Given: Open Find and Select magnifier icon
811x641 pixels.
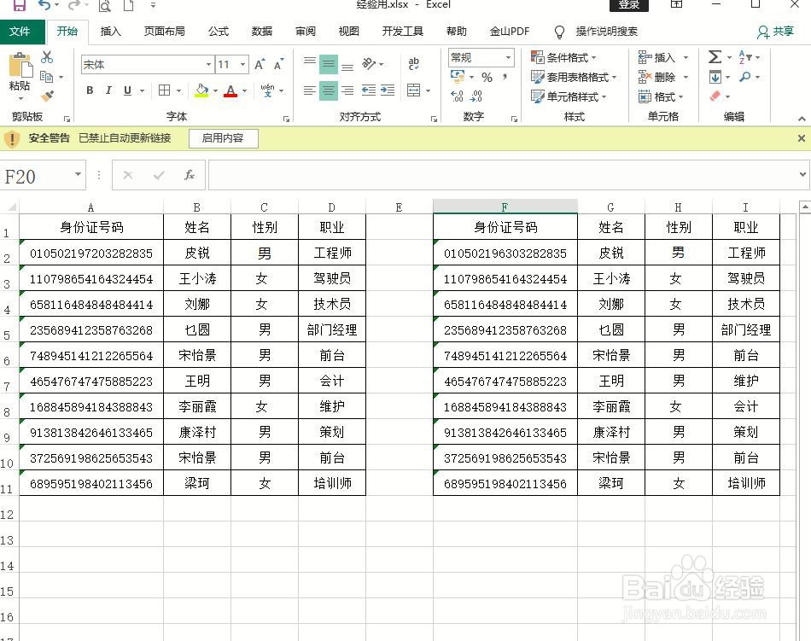Looking at the screenshot, I should [744, 77].
